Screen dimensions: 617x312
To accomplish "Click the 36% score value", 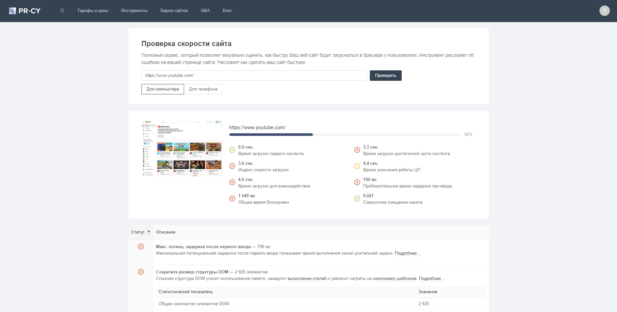I will 468,135.
